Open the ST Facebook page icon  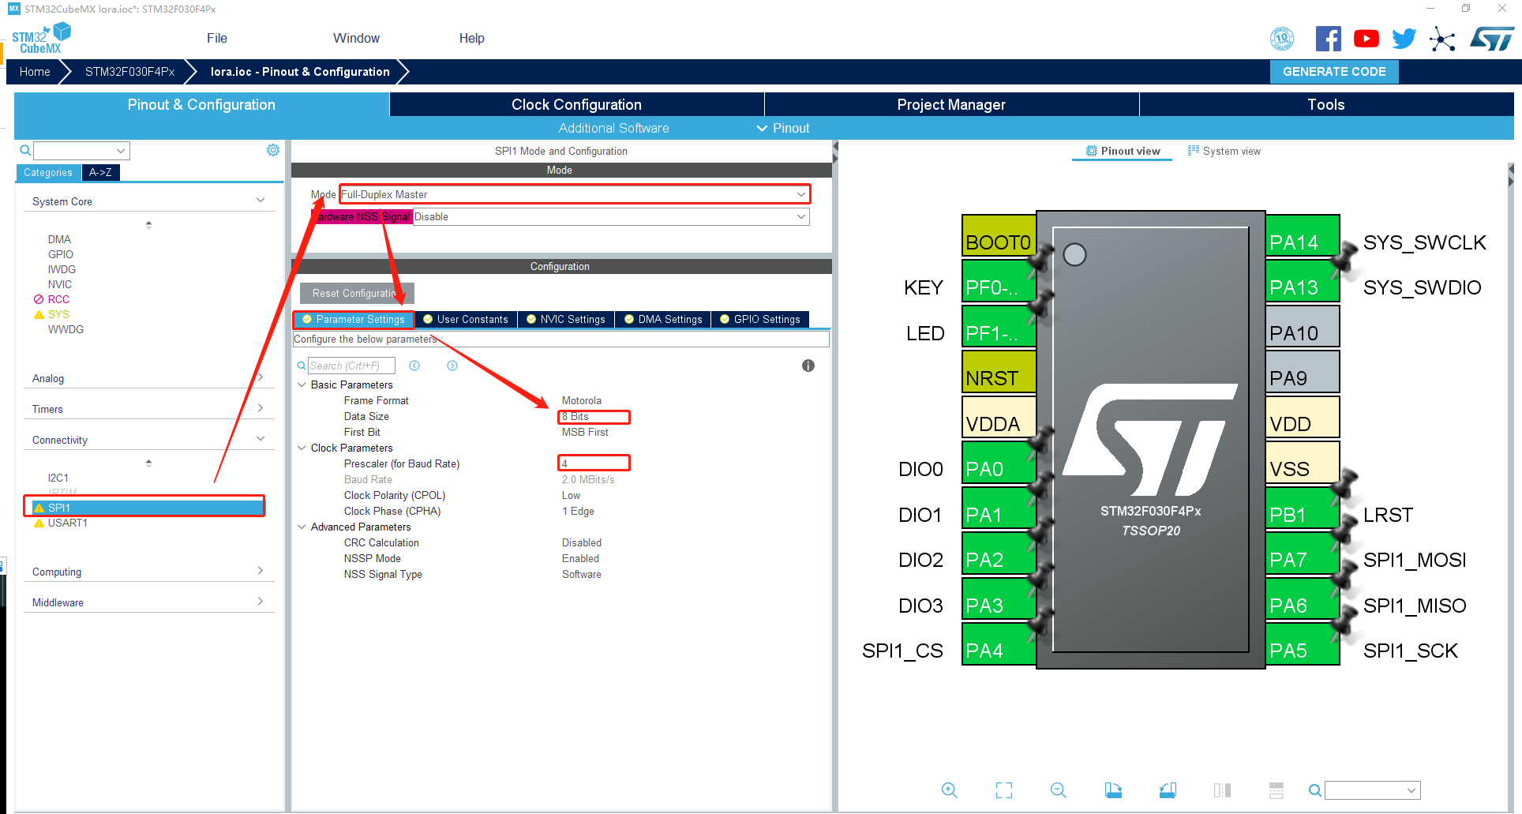1328,39
